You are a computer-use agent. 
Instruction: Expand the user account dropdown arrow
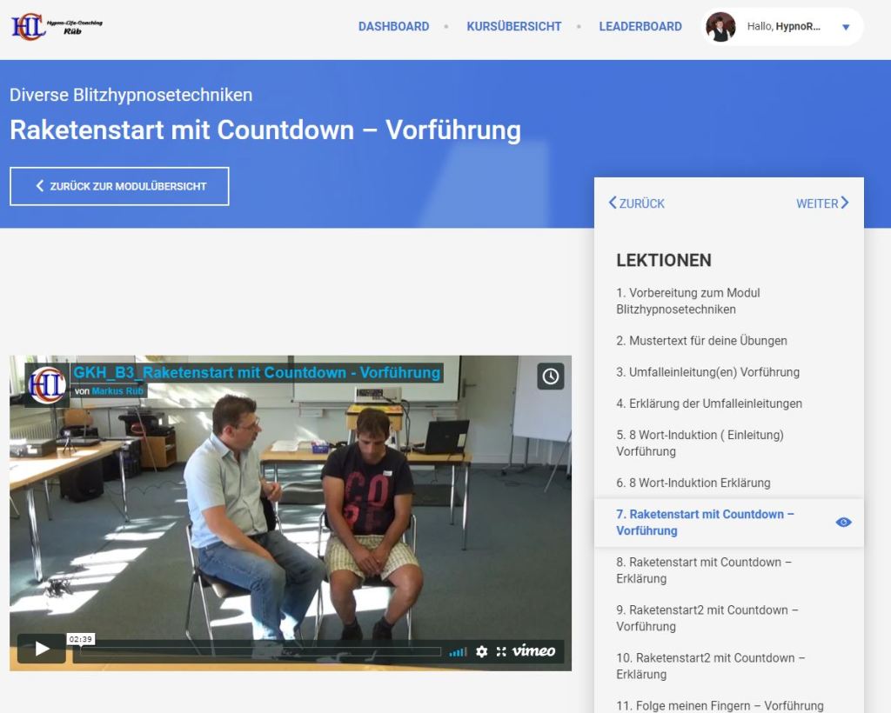846,27
